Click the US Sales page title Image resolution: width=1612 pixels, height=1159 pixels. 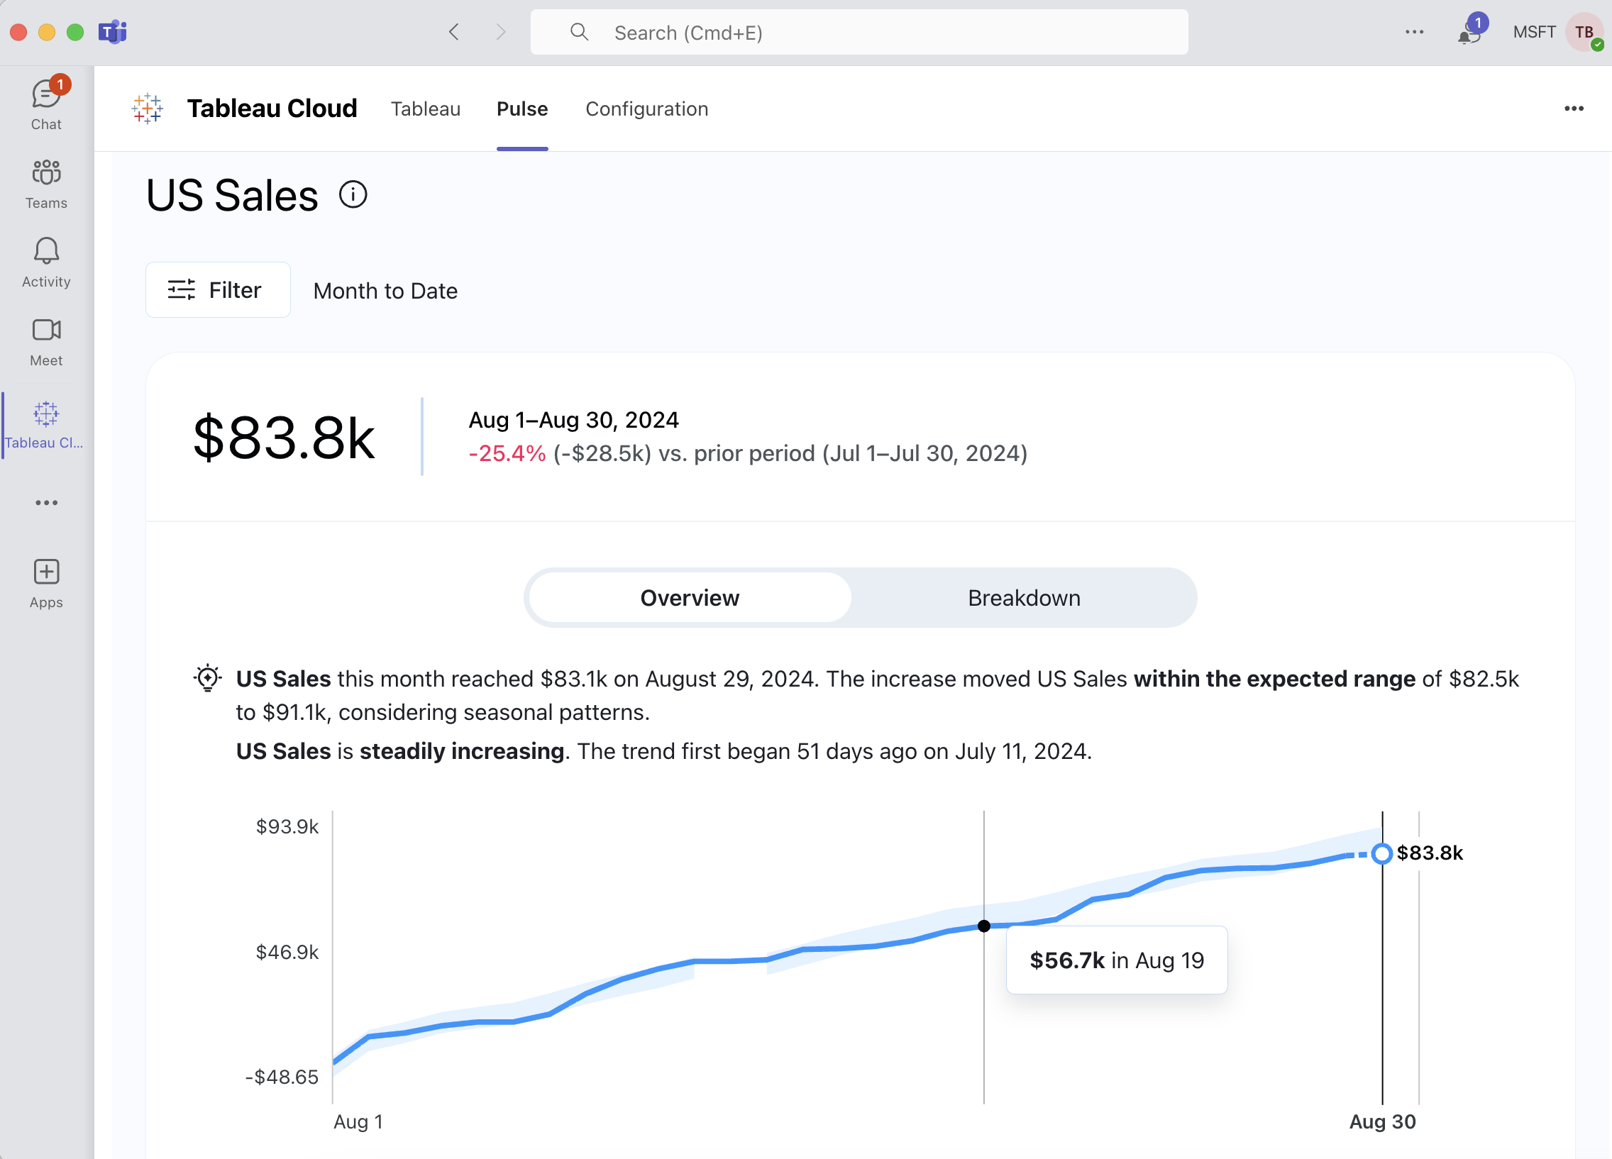tap(232, 196)
